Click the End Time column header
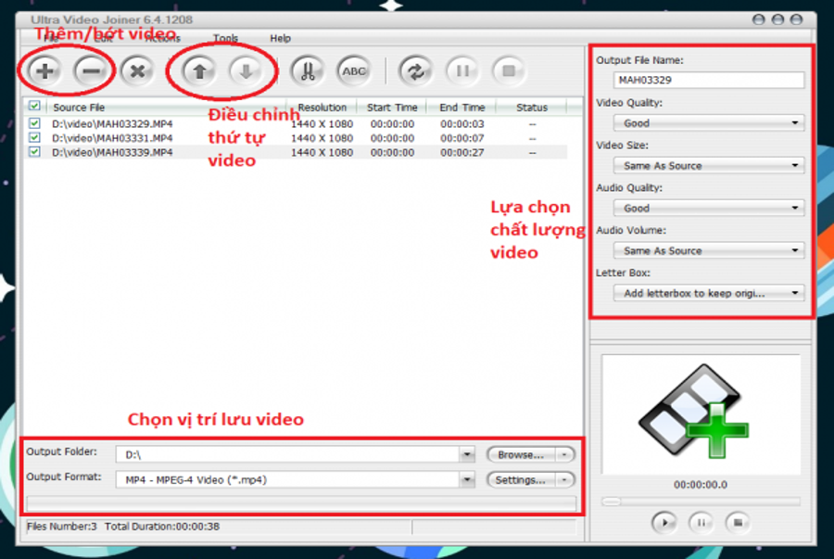 461,108
